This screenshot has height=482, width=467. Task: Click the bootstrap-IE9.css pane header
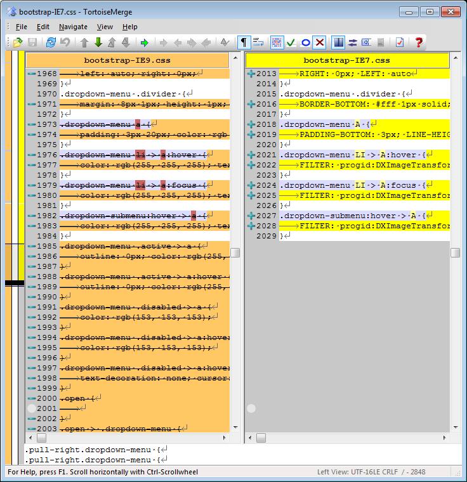click(x=128, y=60)
